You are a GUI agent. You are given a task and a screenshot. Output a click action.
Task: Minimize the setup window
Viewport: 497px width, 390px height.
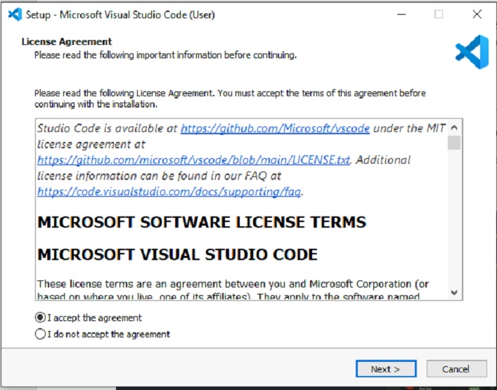(x=401, y=14)
